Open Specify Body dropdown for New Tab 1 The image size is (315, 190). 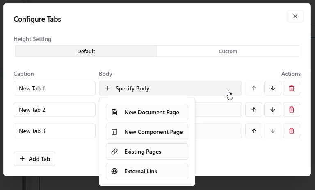(170, 88)
